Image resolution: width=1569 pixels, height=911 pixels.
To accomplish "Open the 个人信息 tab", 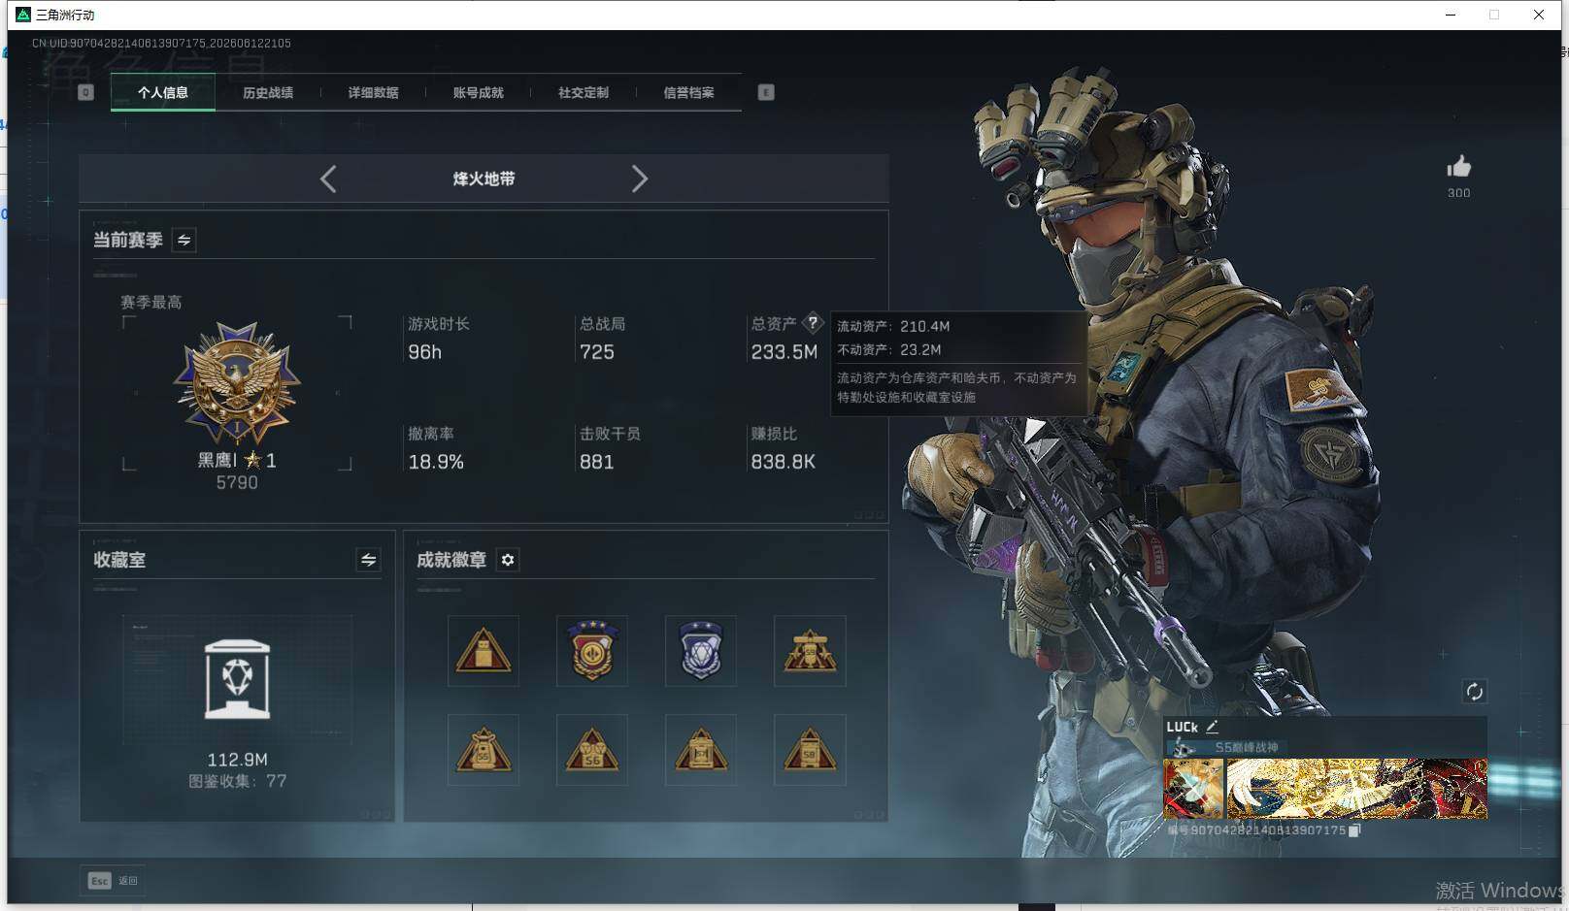I will coord(163,93).
